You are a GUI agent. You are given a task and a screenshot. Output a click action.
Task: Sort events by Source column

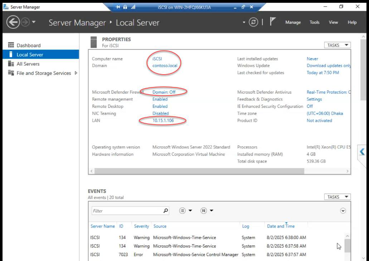click(x=160, y=226)
